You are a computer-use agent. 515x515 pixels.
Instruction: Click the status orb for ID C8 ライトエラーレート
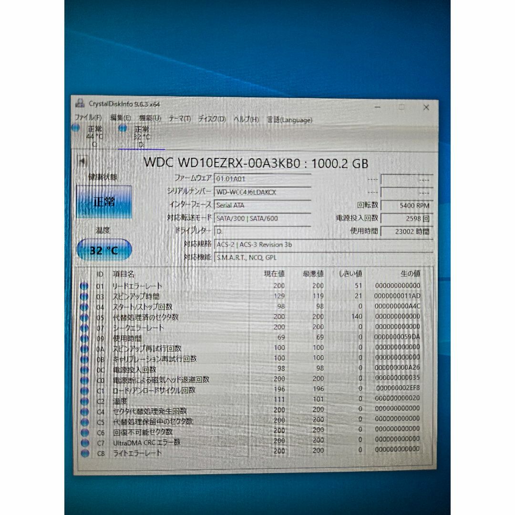85,453
